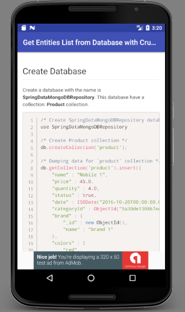Click the app bar title text
The image size is (185, 312).
click(x=90, y=42)
